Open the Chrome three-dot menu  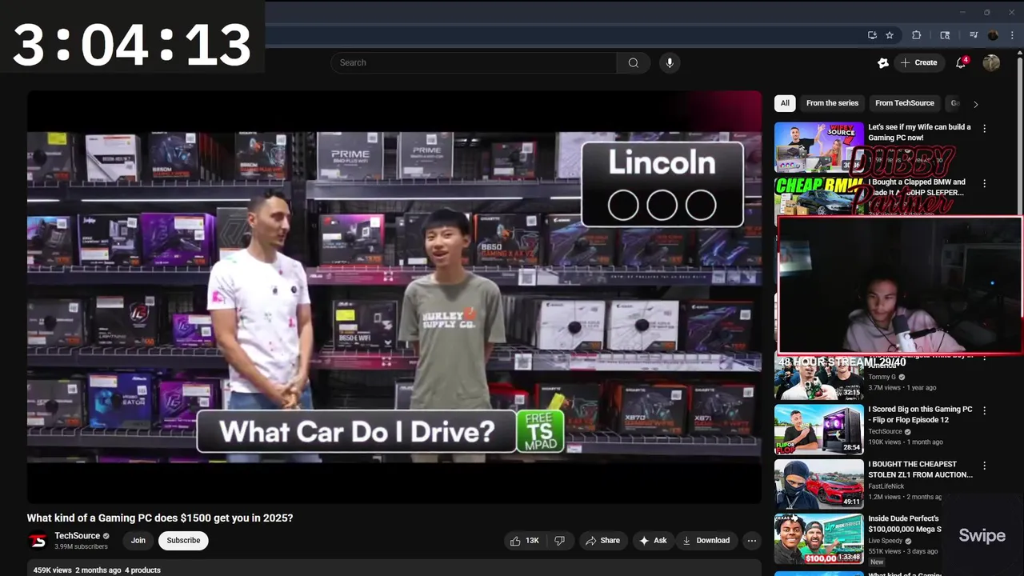(x=1012, y=35)
